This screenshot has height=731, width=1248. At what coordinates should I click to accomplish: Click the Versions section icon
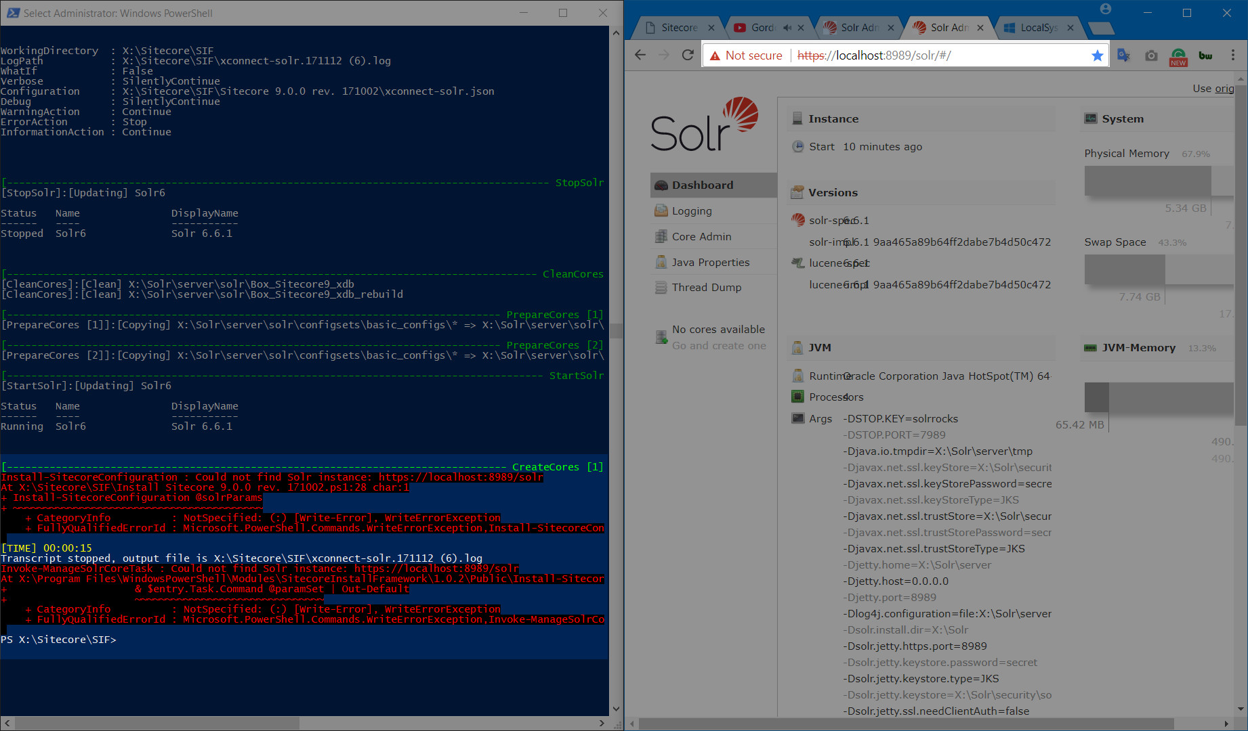coord(797,192)
